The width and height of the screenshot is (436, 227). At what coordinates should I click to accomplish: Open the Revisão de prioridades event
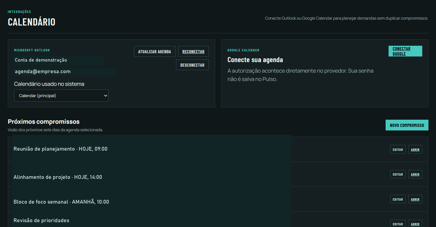click(x=415, y=224)
